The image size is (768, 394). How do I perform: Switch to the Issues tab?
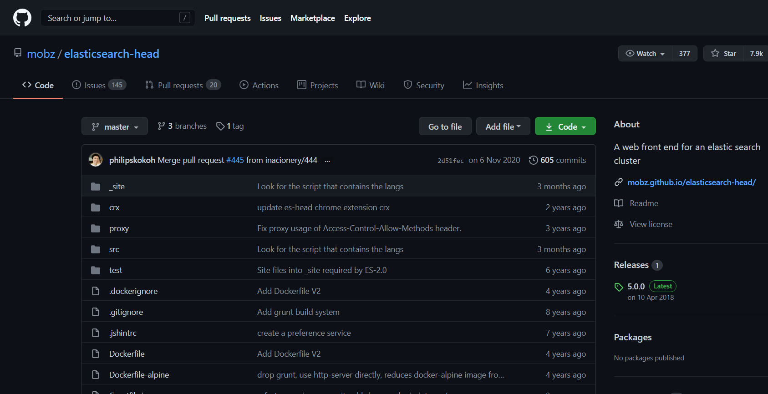(x=95, y=86)
